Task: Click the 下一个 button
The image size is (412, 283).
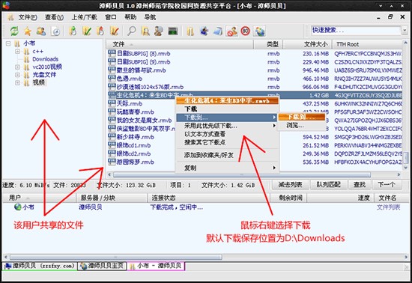Action: [x=387, y=185]
